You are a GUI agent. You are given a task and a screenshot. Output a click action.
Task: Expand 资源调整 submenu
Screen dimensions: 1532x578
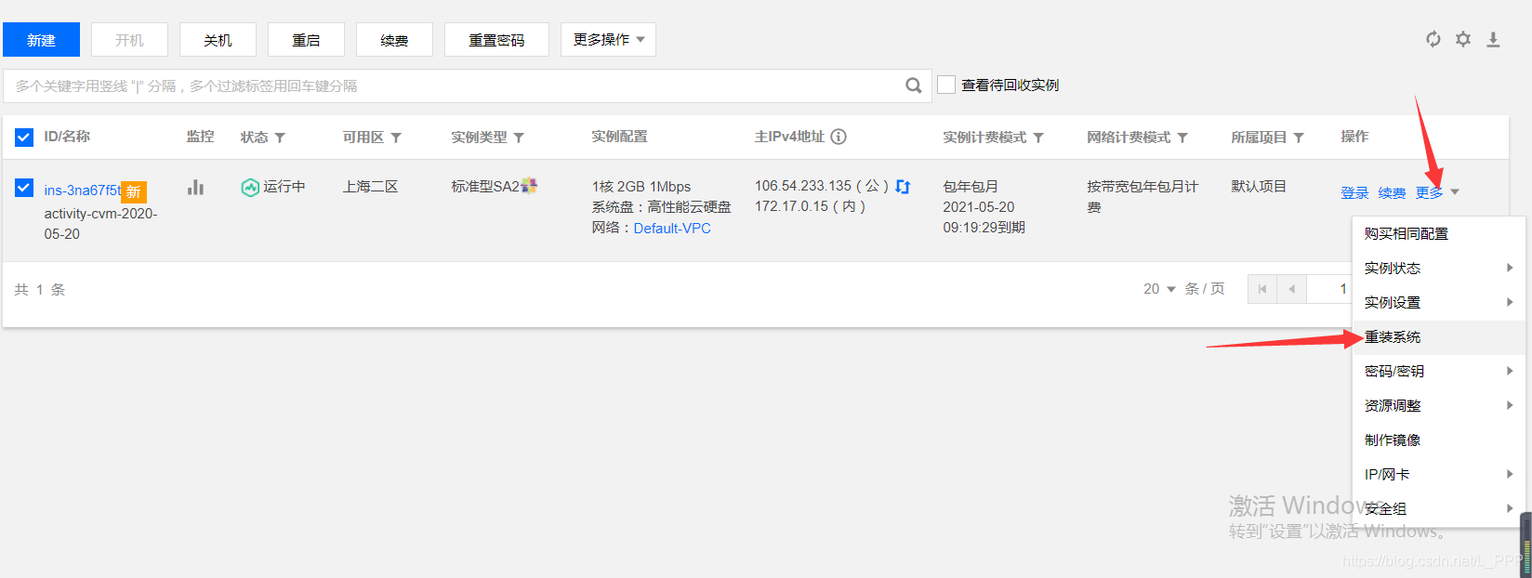click(1439, 405)
